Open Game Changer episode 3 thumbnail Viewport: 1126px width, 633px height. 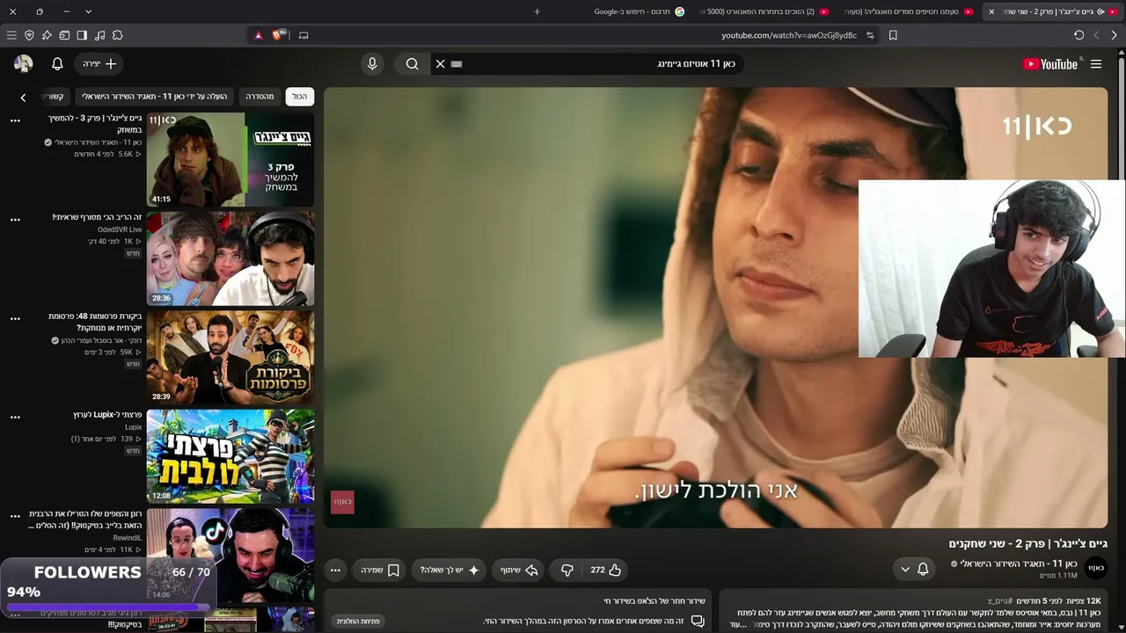pos(230,159)
